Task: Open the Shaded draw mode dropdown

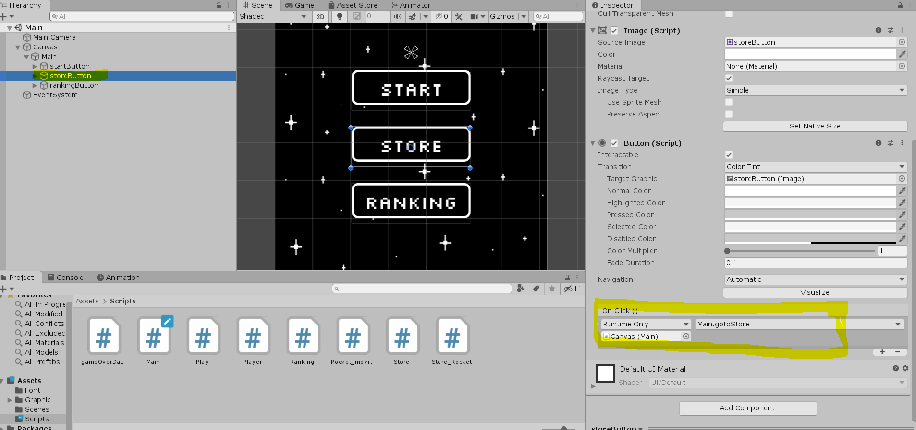Action: pyautogui.click(x=273, y=16)
